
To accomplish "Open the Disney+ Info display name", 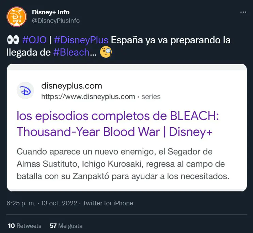I will point(51,12).
